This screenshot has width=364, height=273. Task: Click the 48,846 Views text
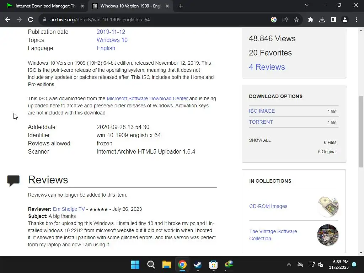pos(272,38)
